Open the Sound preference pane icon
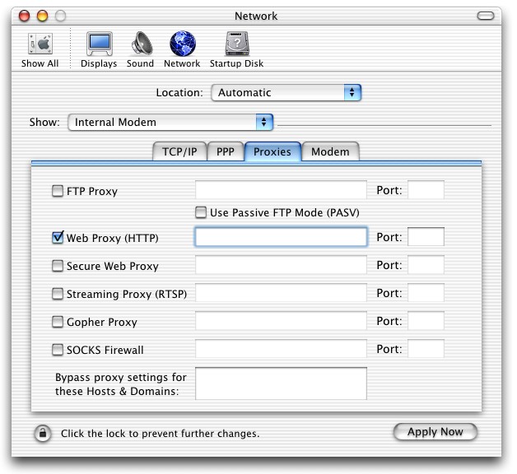The height and width of the screenshot is (474, 517). click(x=141, y=49)
